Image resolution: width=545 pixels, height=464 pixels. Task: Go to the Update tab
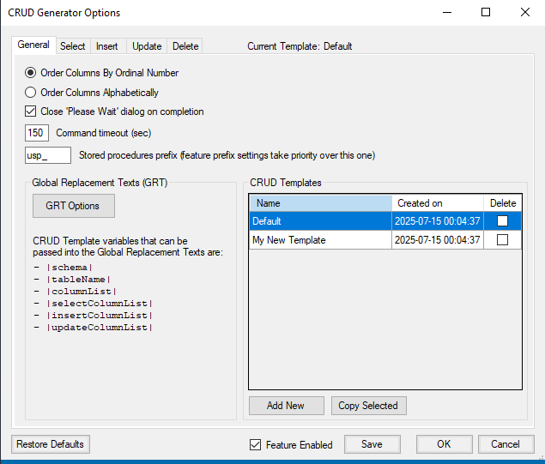point(147,46)
